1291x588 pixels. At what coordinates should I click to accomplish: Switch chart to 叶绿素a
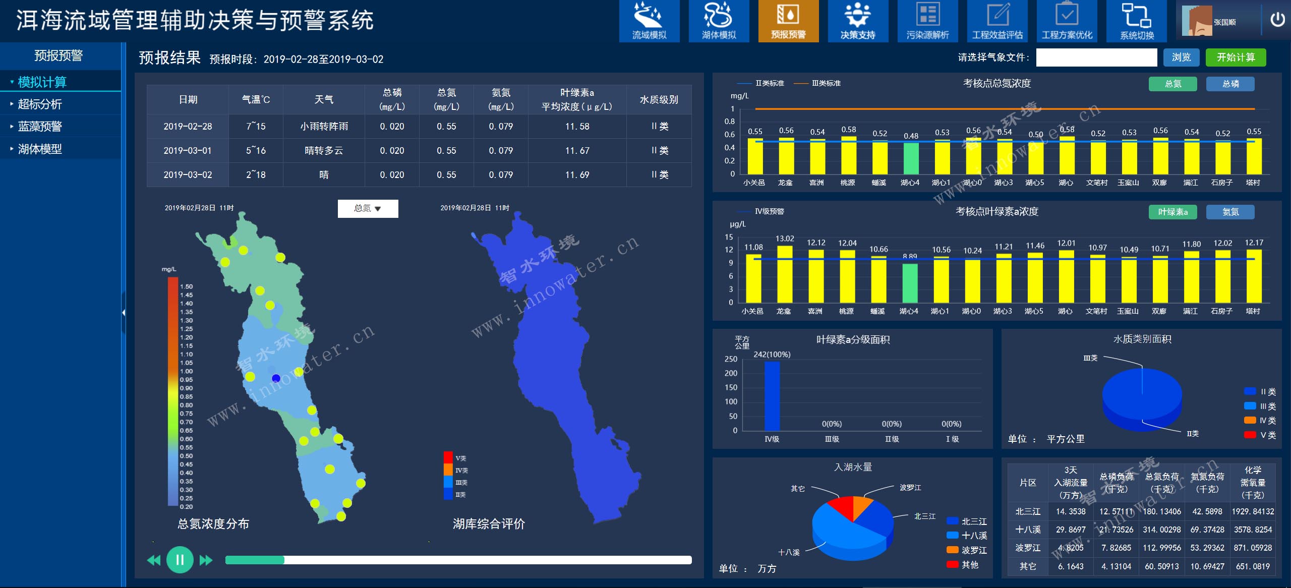[x=1172, y=212]
